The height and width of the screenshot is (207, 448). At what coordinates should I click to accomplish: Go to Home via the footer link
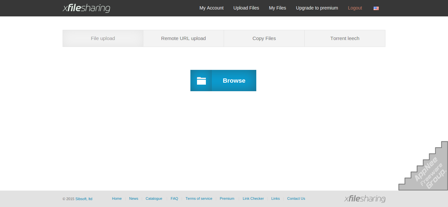coord(117,198)
